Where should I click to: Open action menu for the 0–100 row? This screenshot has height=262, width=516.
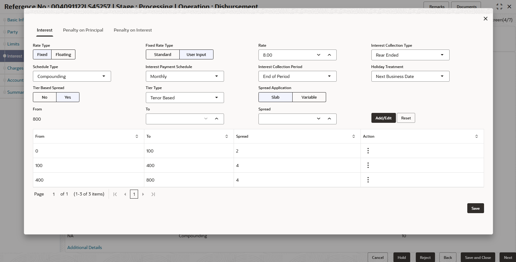click(x=368, y=151)
